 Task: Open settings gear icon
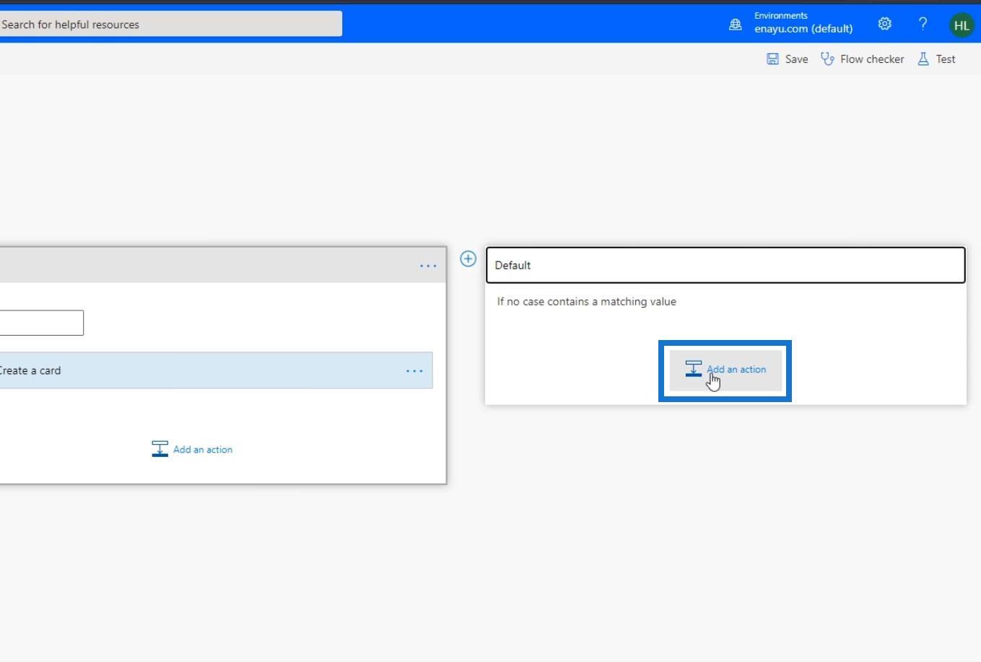click(884, 24)
